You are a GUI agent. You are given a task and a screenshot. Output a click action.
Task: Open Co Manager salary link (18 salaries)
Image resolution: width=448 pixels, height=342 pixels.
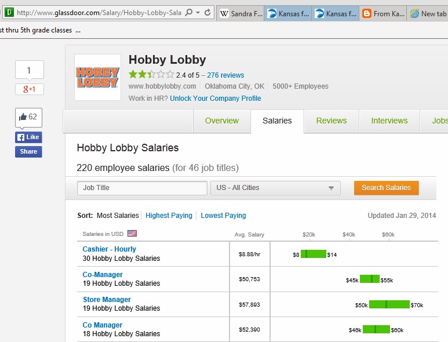pos(102,325)
